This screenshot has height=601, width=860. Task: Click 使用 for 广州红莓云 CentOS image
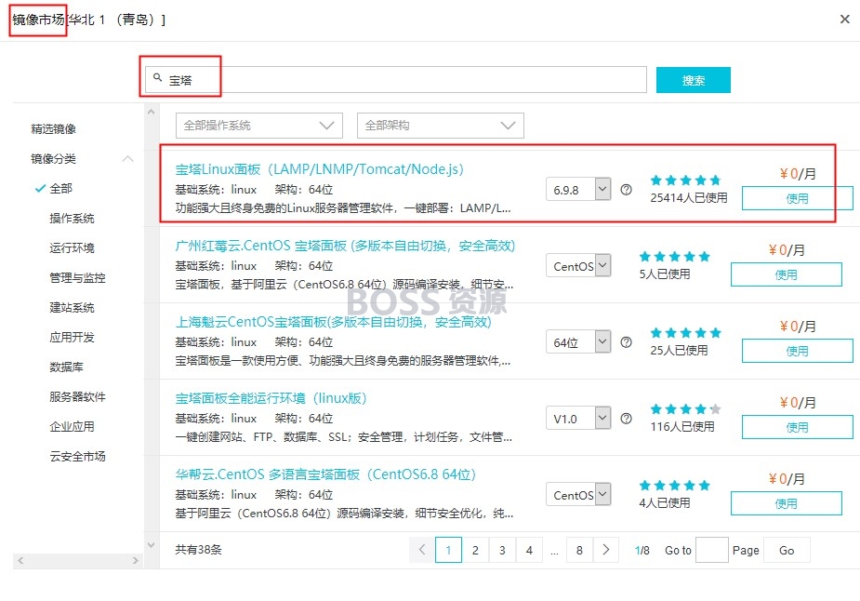coord(786,274)
